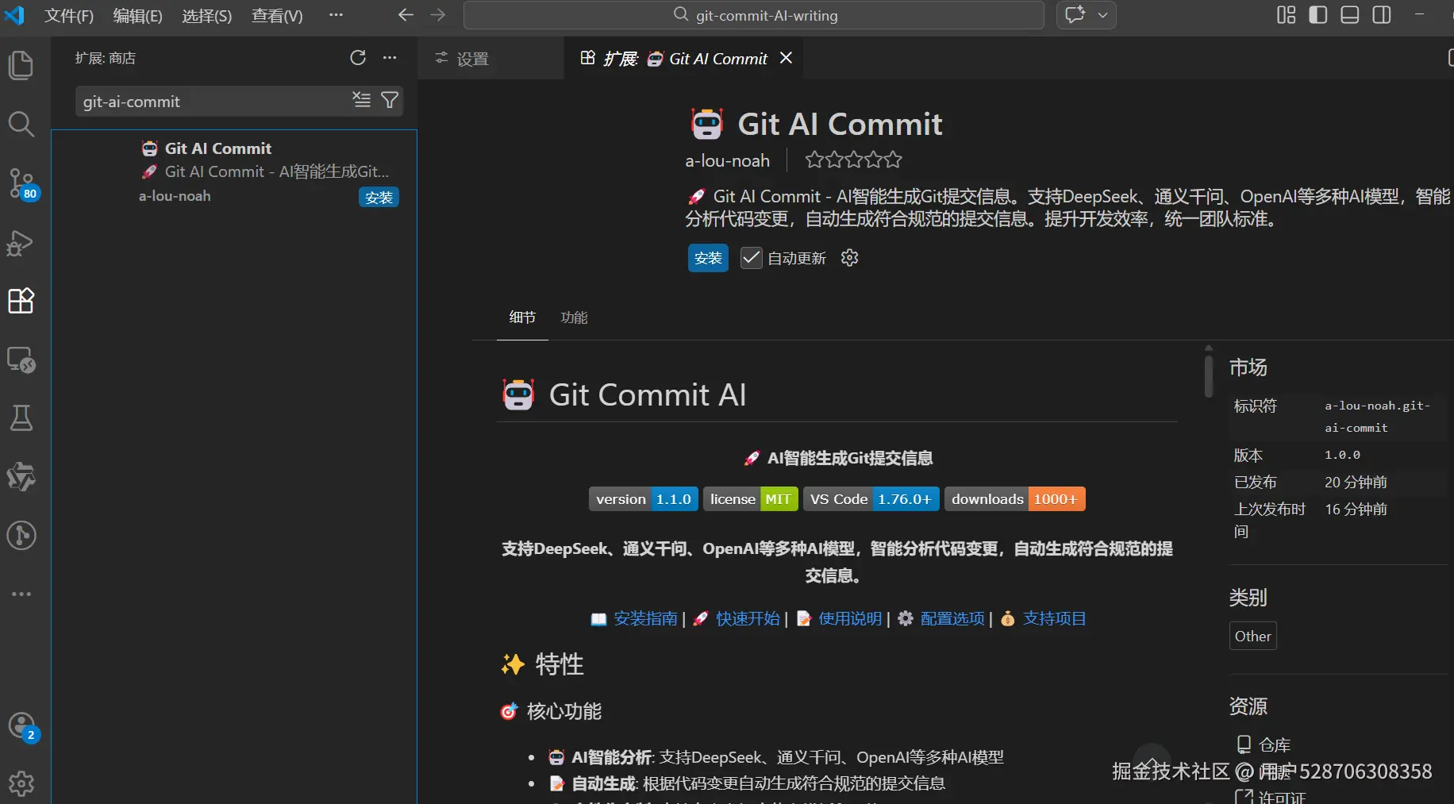Open the 安装指南 link

click(x=645, y=618)
